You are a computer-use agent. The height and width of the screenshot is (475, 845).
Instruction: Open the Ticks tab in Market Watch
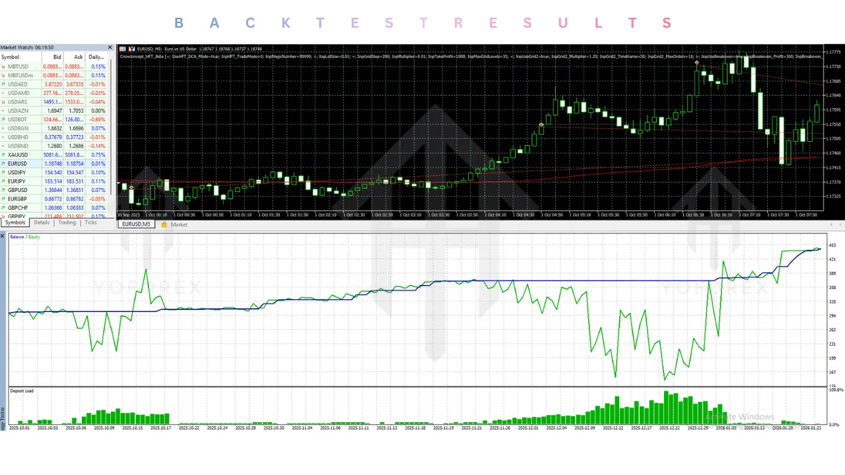tap(90, 223)
